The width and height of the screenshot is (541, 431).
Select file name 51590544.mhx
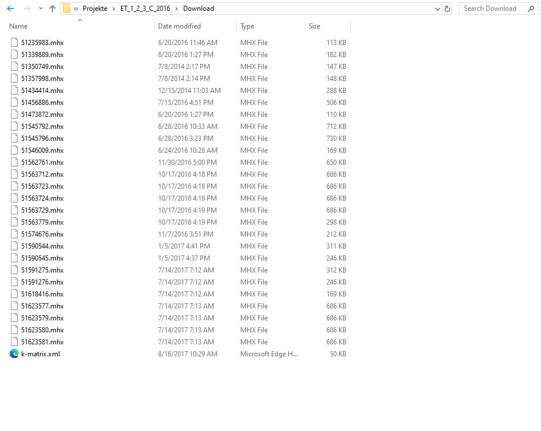[42, 246]
